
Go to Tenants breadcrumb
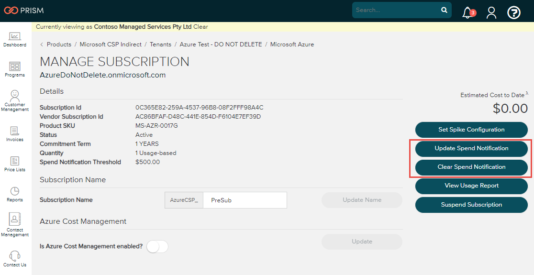[160, 44]
